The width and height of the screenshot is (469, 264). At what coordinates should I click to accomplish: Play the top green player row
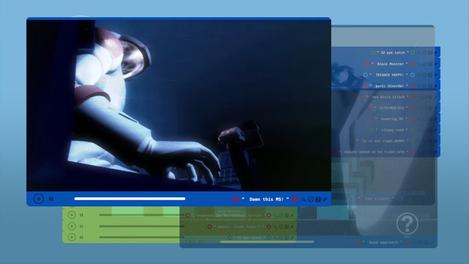click(72, 215)
